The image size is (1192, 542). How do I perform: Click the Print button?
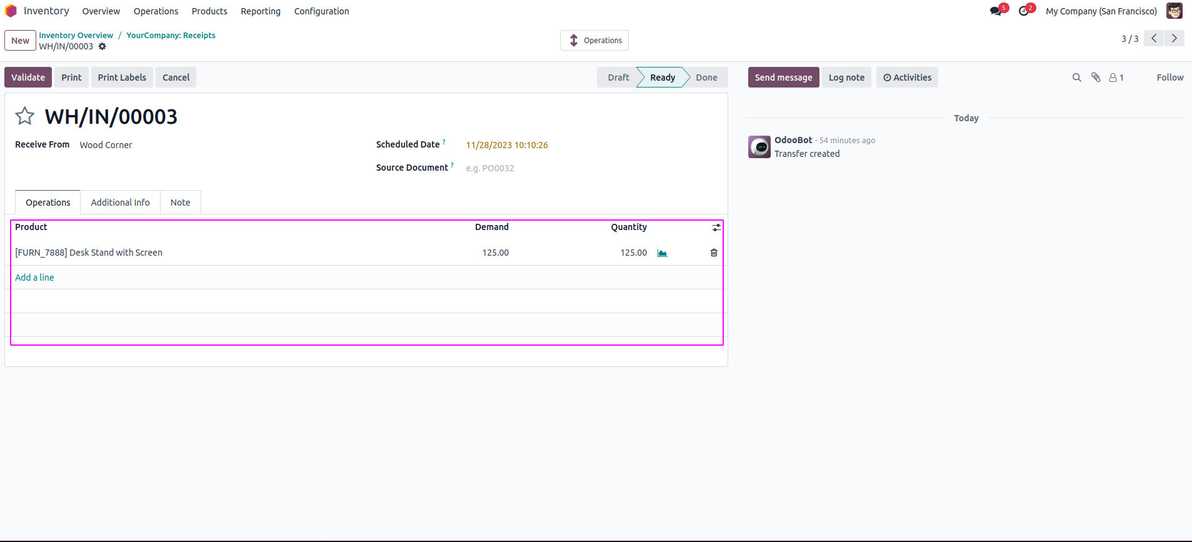point(71,78)
